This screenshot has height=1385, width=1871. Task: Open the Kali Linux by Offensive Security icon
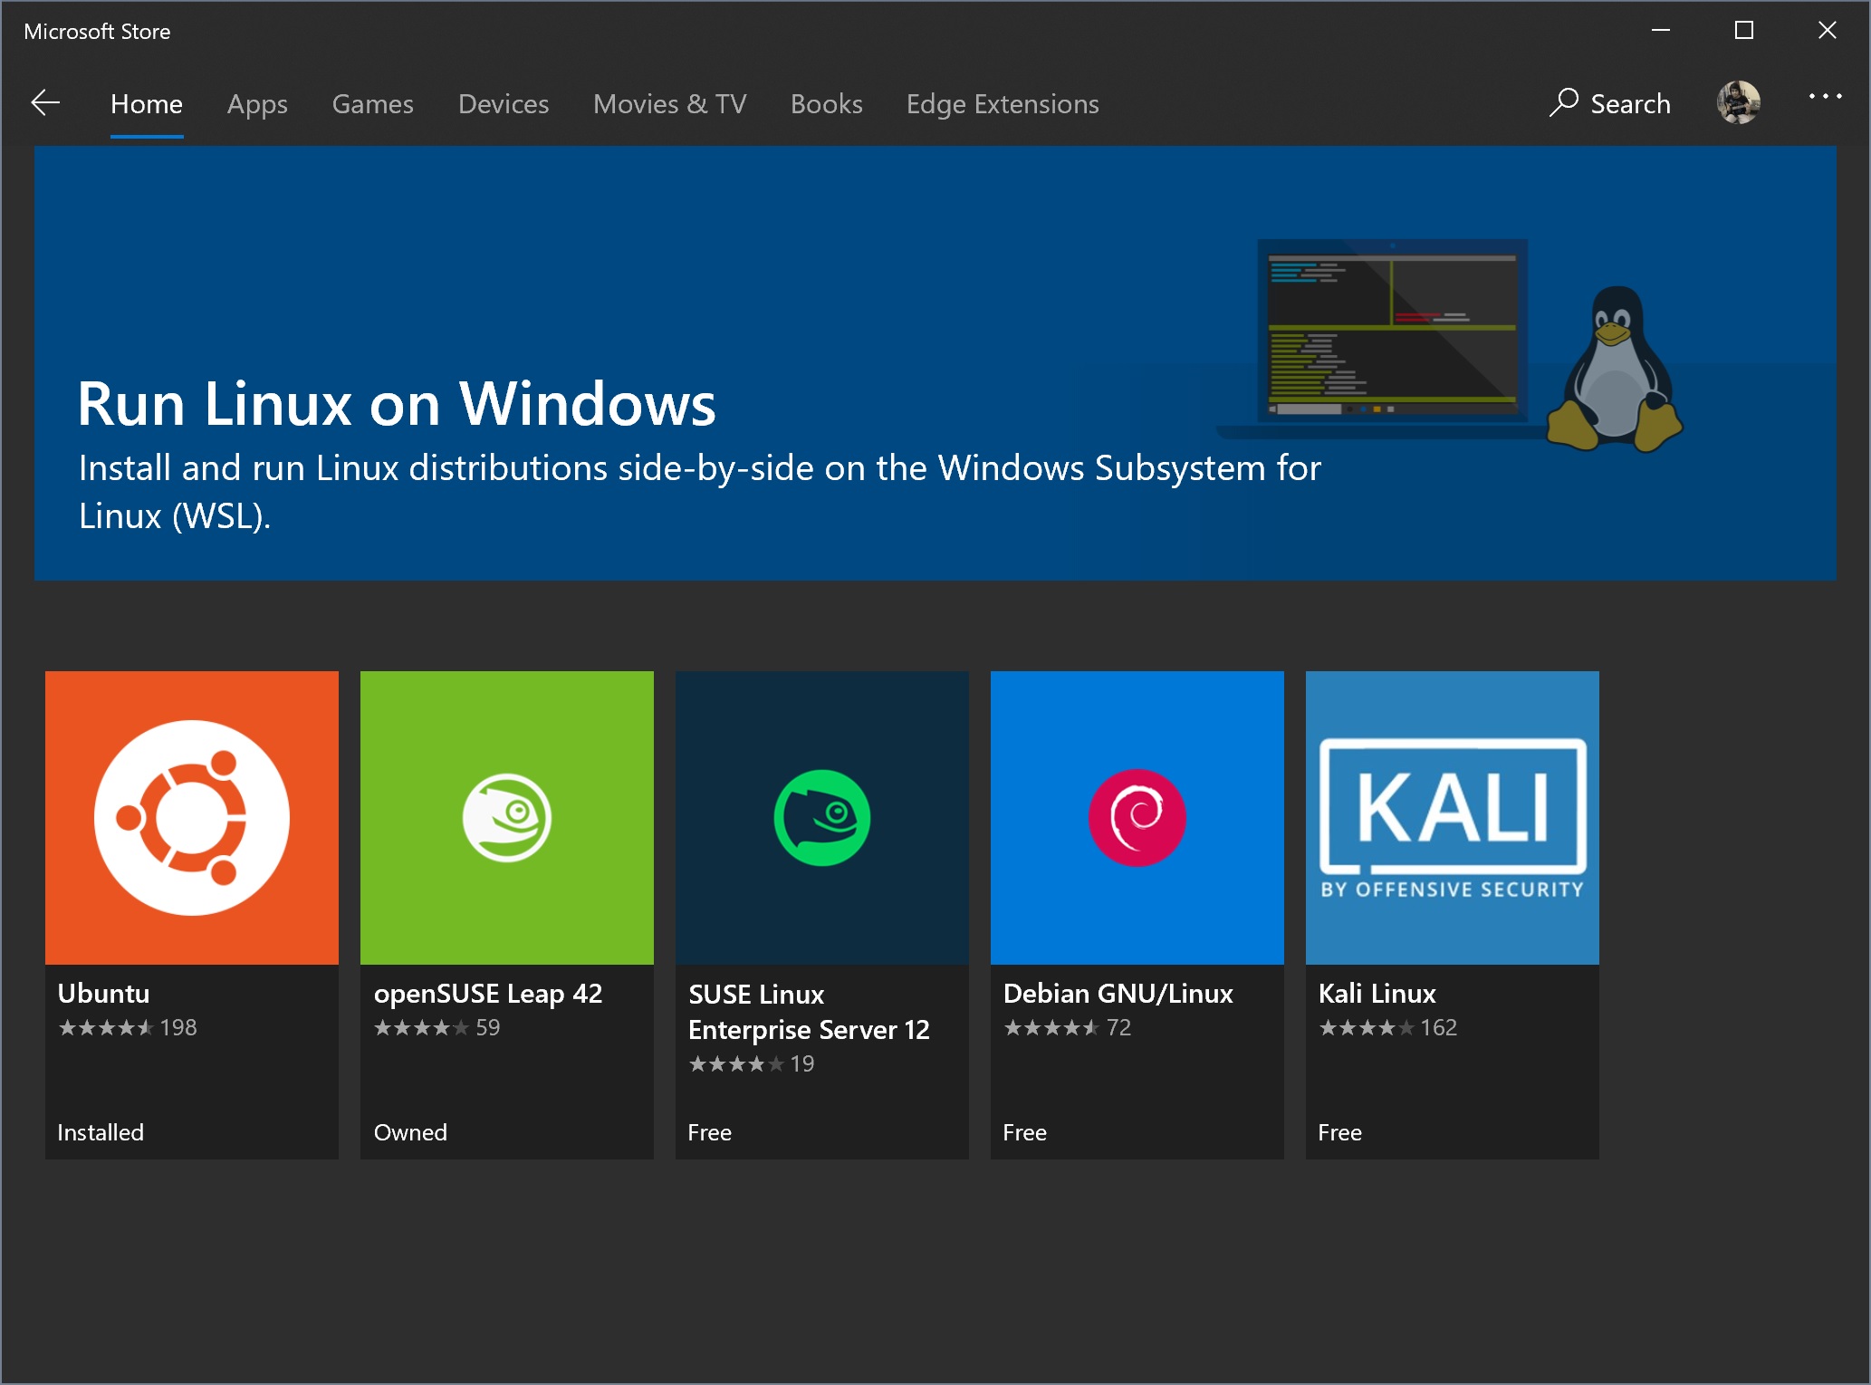click(1454, 816)
